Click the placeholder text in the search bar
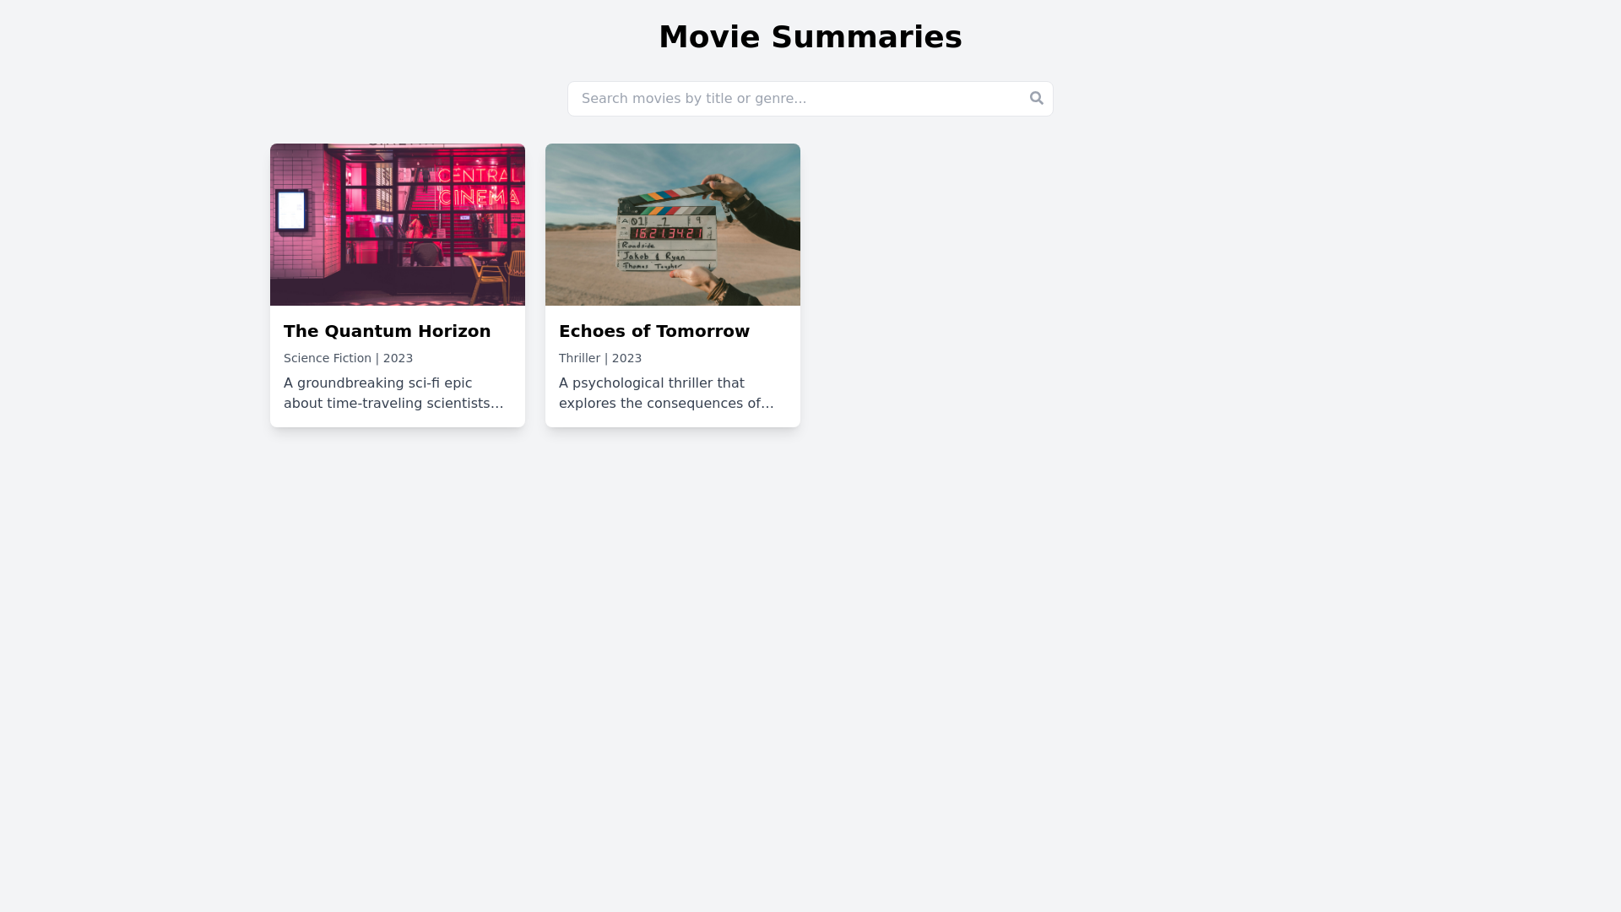 click(x=692, y=98)
